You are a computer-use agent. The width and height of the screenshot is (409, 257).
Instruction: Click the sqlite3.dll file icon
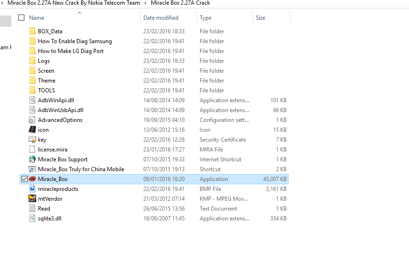click(x=32, y=219)
